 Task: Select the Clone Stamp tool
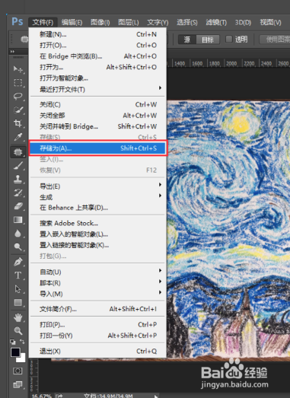[18, 179]
